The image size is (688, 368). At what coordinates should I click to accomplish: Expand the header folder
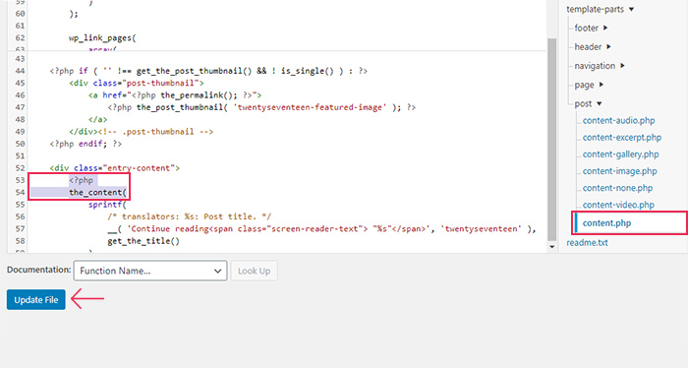click(593, 47)
